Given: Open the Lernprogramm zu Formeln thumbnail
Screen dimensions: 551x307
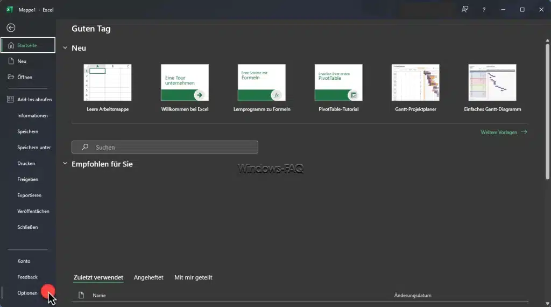Looking at the screenshot, I should (262, 82).
